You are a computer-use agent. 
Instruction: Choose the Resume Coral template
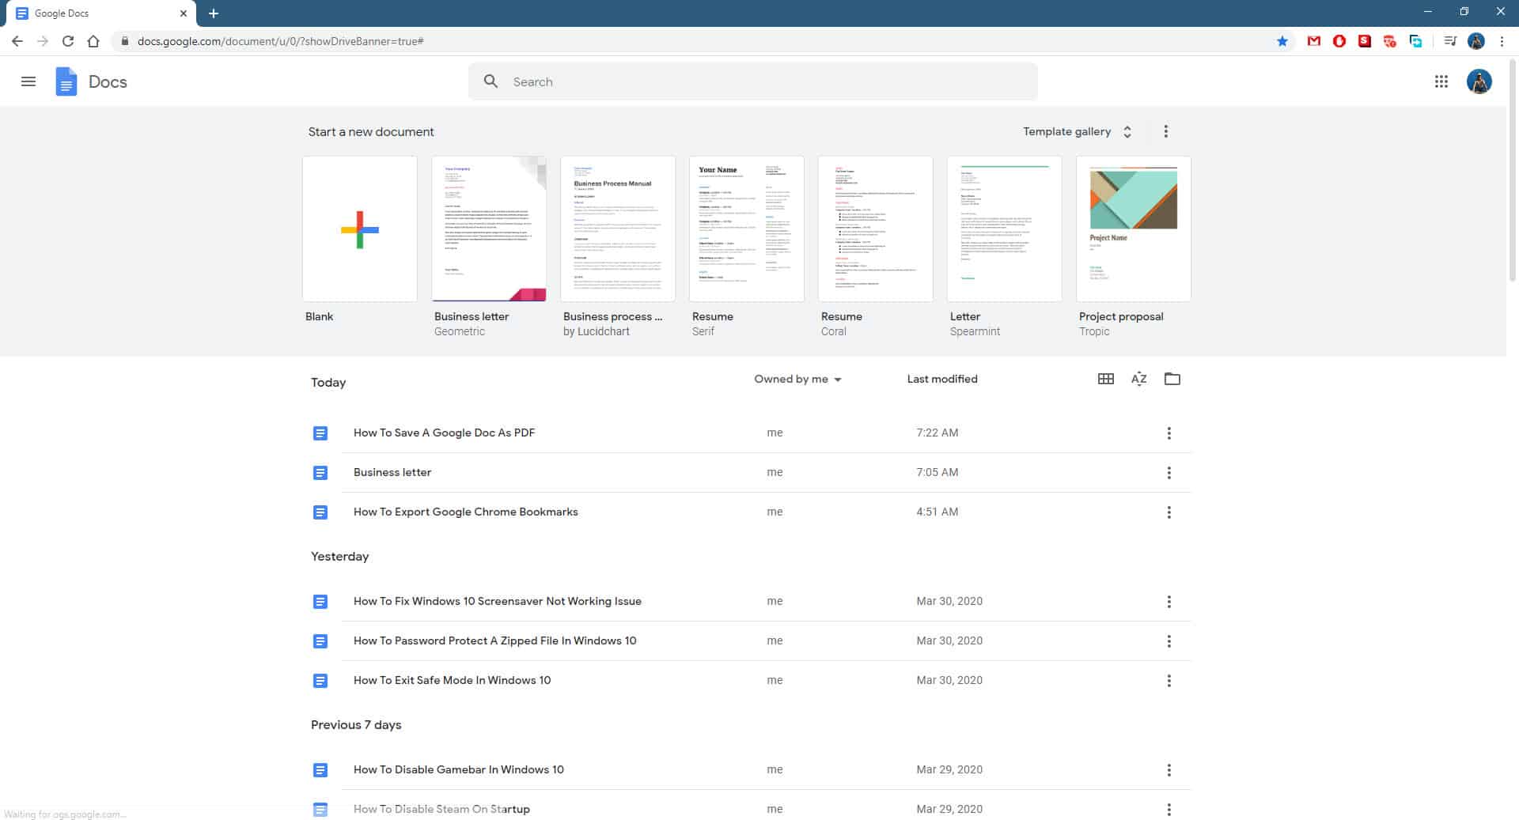coord(876,229)
